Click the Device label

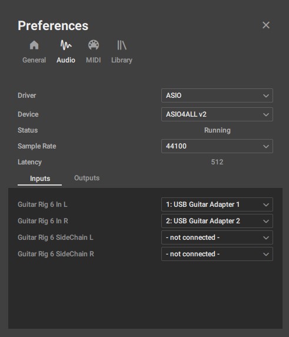28,114
